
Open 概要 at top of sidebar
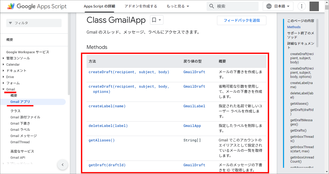point(10,40)
